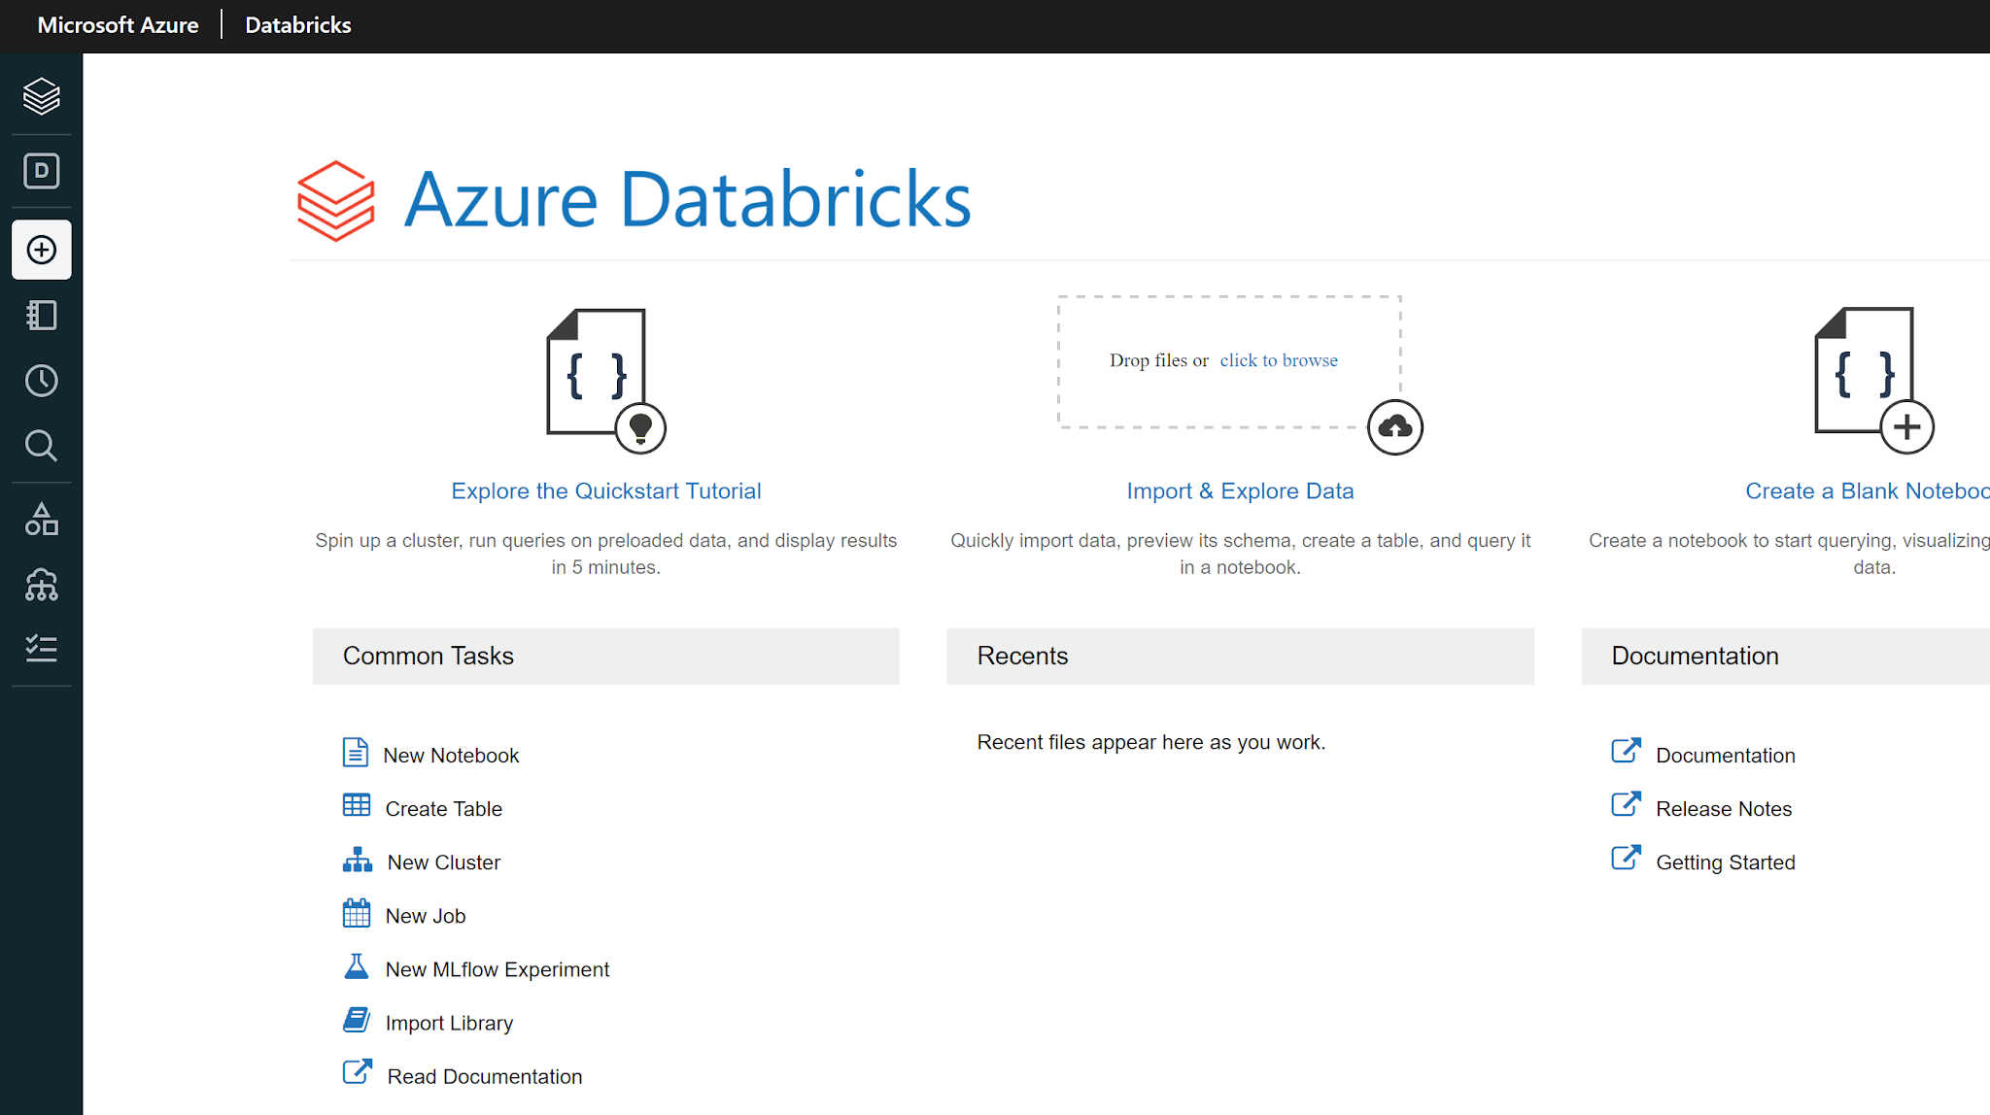The image size is (1990, 1115).
Task: Click the Quickstart Tutorial notebook icon
Action: click(605, 381)
